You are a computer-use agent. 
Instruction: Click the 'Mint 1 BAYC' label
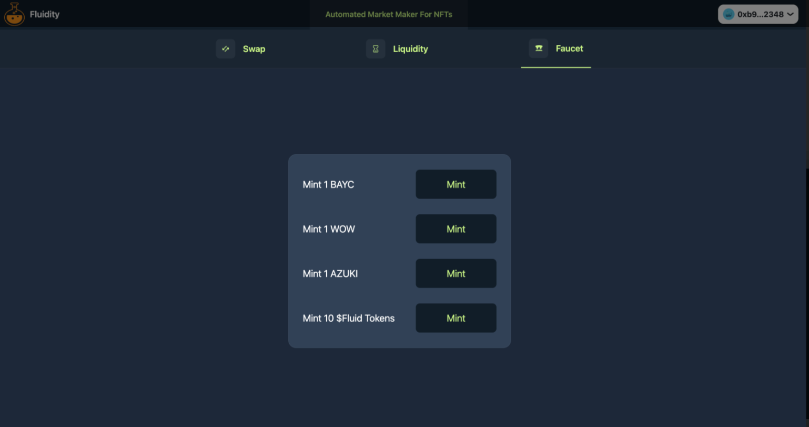click(x=328, y=184)
